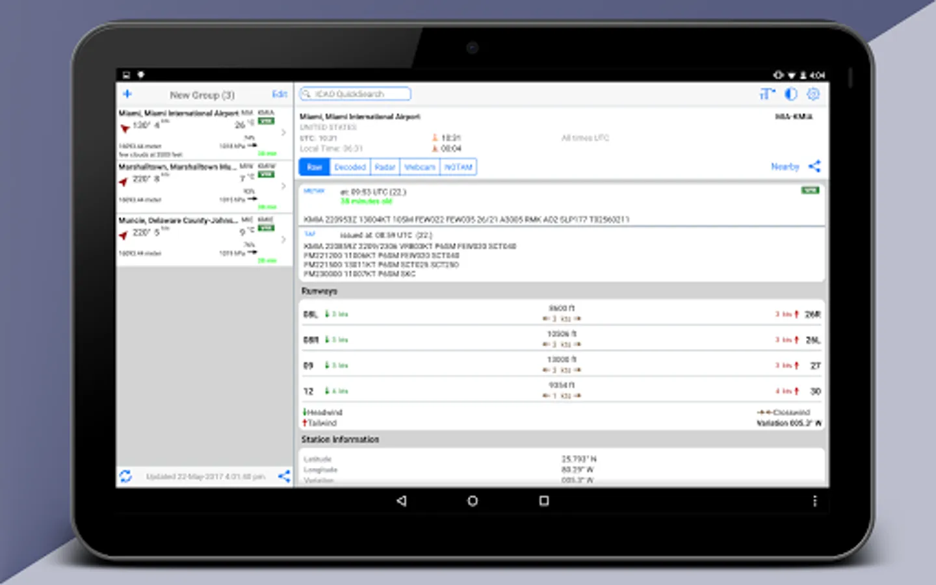Click the sunset icon beside 00:04

coord(435,149)
